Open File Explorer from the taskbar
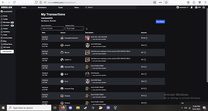The width and height of the screenshot is (208, 111). tap(78, 108)
